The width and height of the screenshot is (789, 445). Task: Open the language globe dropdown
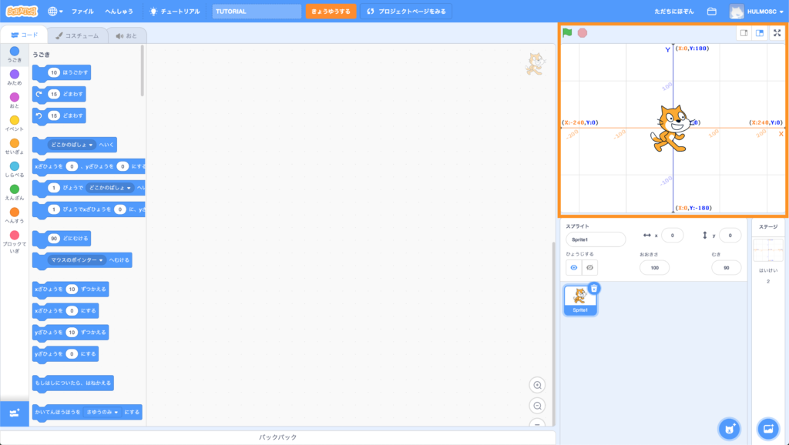click(55, 12)
